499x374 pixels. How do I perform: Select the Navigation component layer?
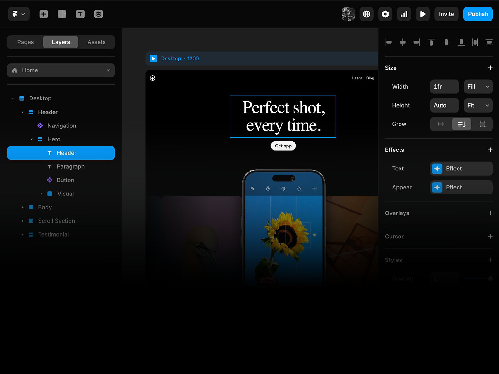click(61, 126)
